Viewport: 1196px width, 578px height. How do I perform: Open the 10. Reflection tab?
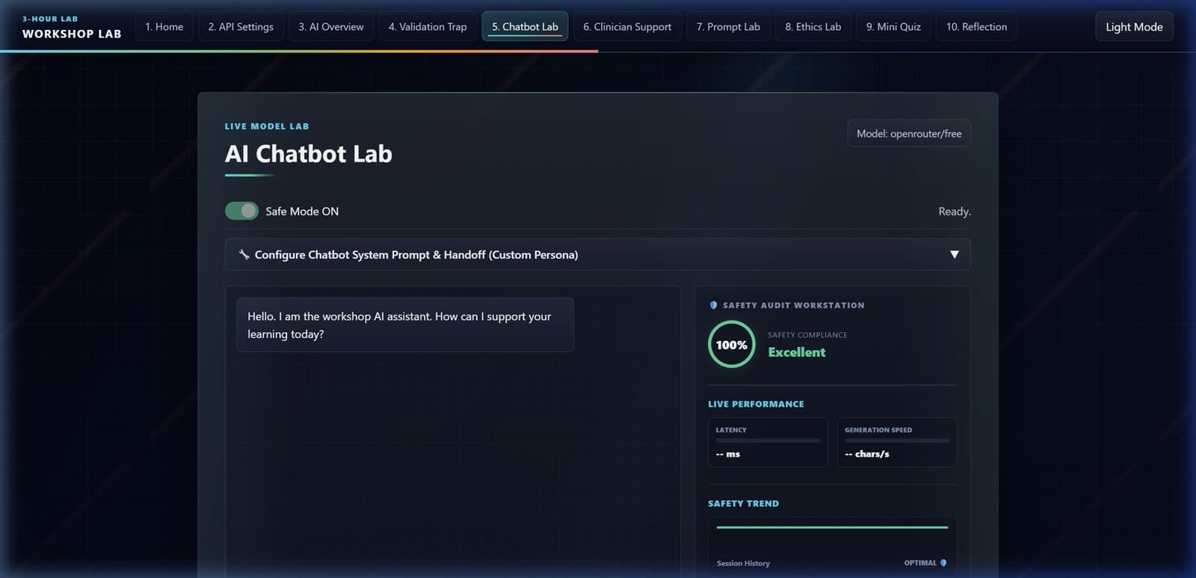click(976, 26)
